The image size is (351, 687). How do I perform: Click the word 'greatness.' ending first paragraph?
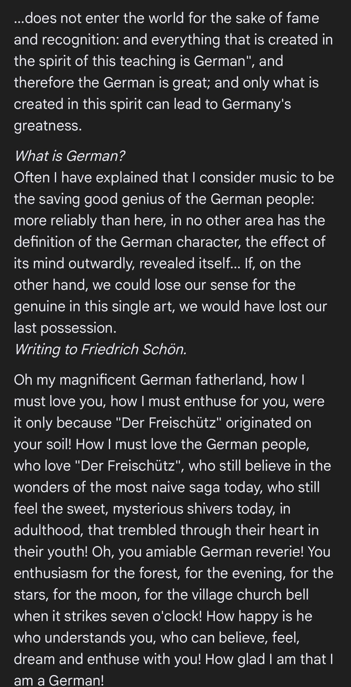pos(48,125)
